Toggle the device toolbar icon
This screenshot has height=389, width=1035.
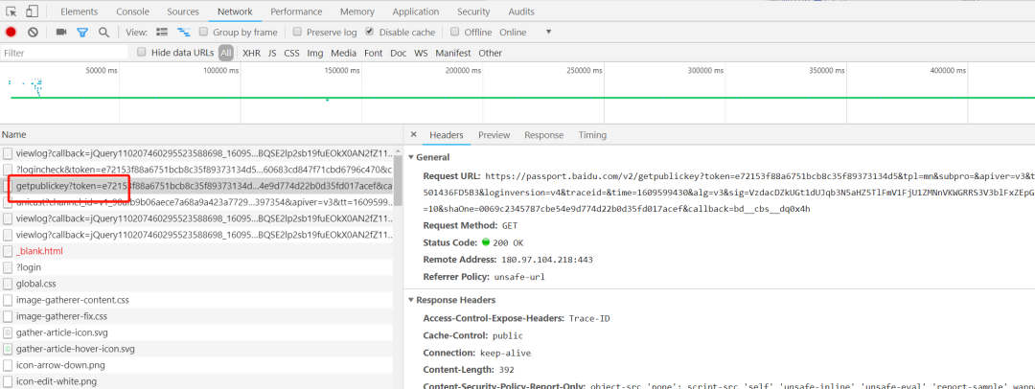point(33,11)
